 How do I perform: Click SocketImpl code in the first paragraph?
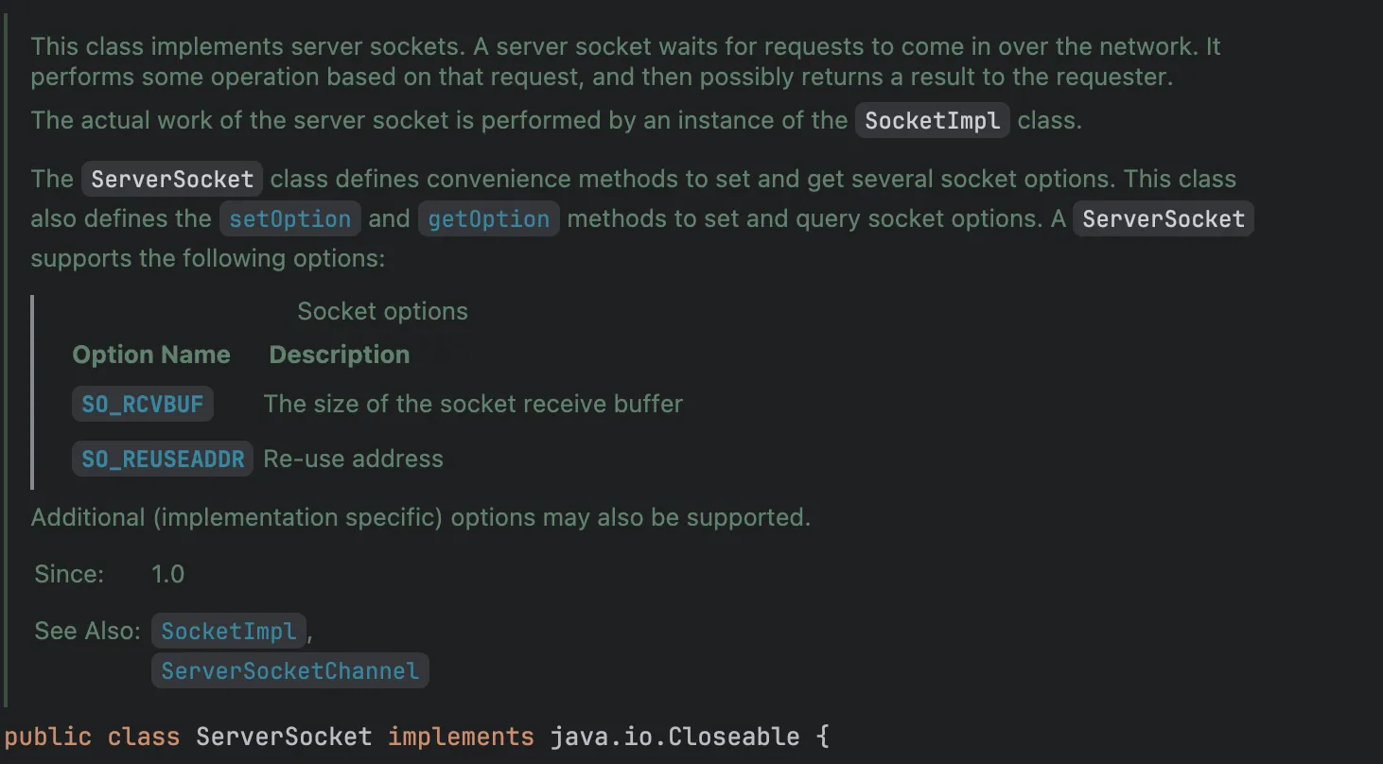pyautogui.click(x=932, y=121)
